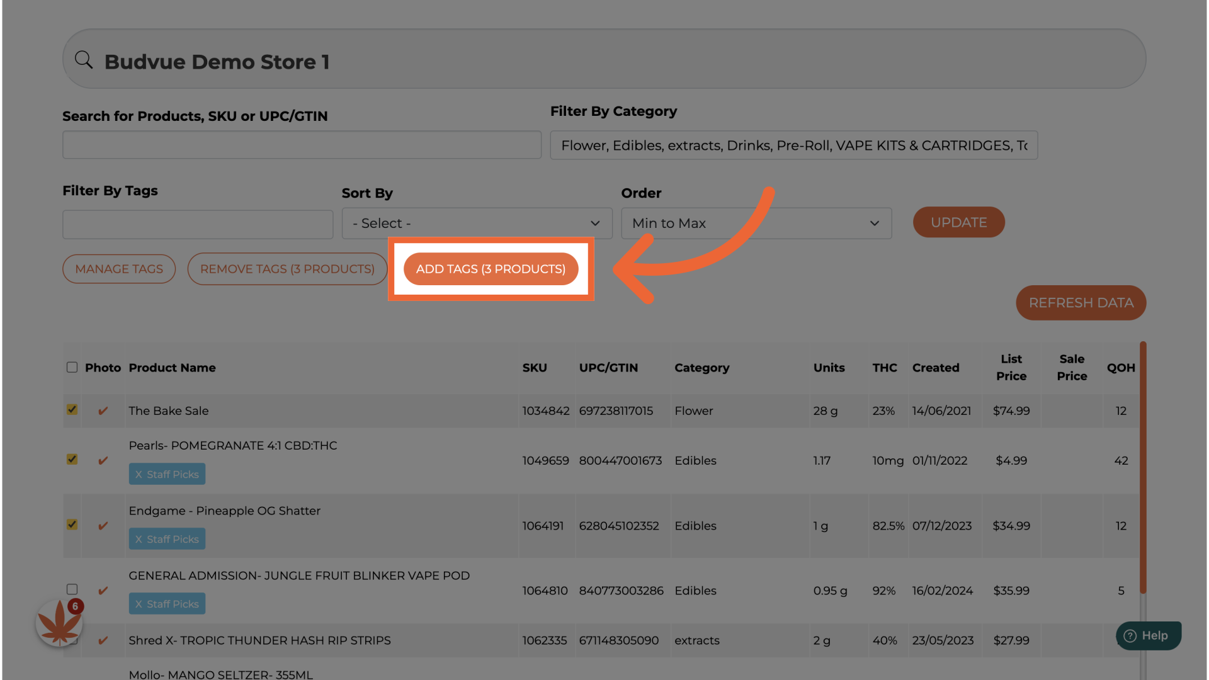Click the Refresh Data button
The width and height of the screenshot is (1209, 680).
coord(1081,303)
